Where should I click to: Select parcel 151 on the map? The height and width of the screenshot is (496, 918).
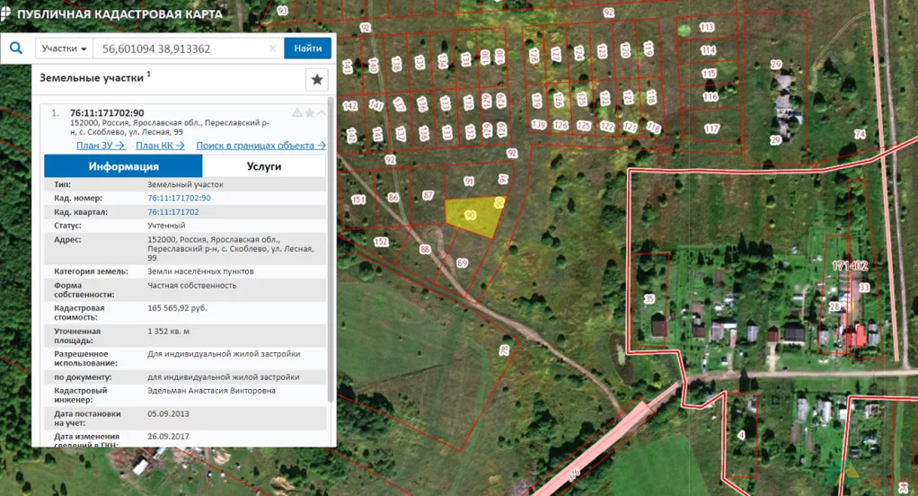coord(358,199)
